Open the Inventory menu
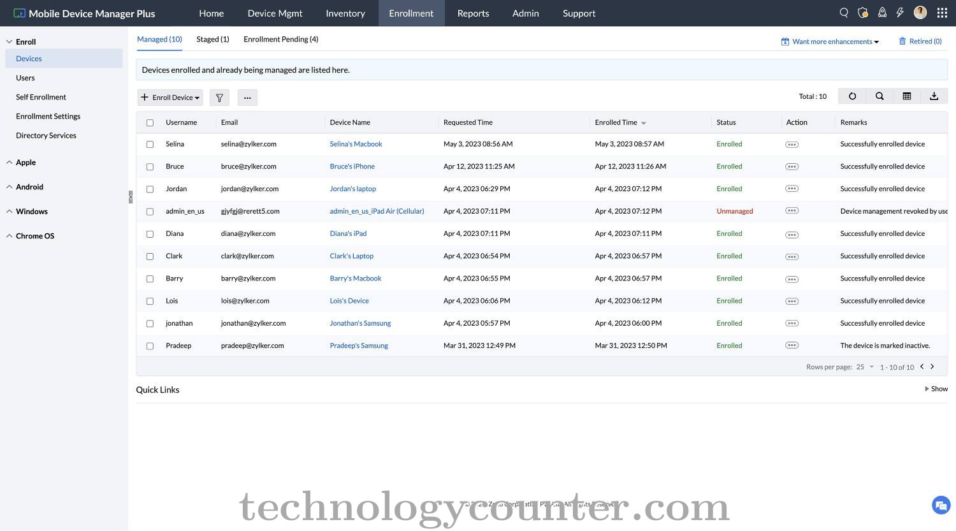The height and width of the screenshot is (531, 956). [345, 13]
